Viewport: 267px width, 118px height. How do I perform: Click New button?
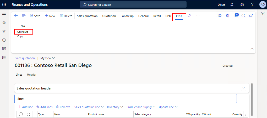(x=50, y=16)
